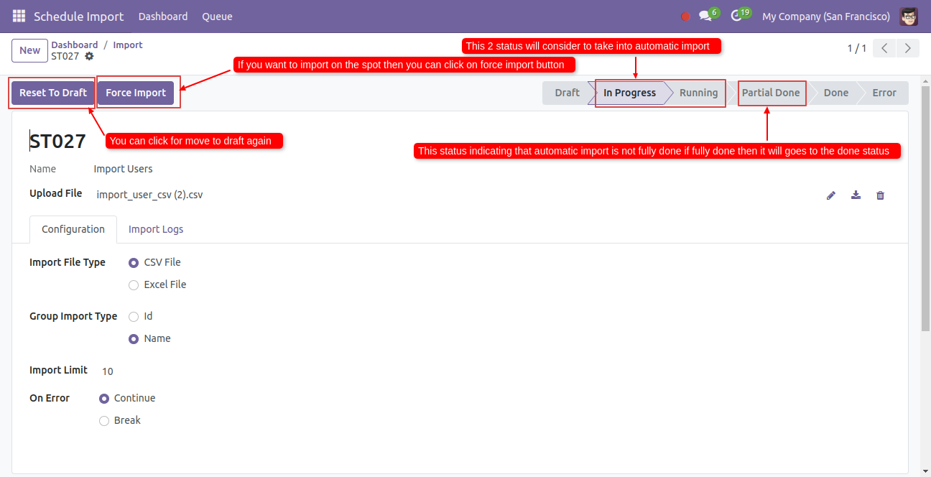Select CSV File import type

click(134, 263)
